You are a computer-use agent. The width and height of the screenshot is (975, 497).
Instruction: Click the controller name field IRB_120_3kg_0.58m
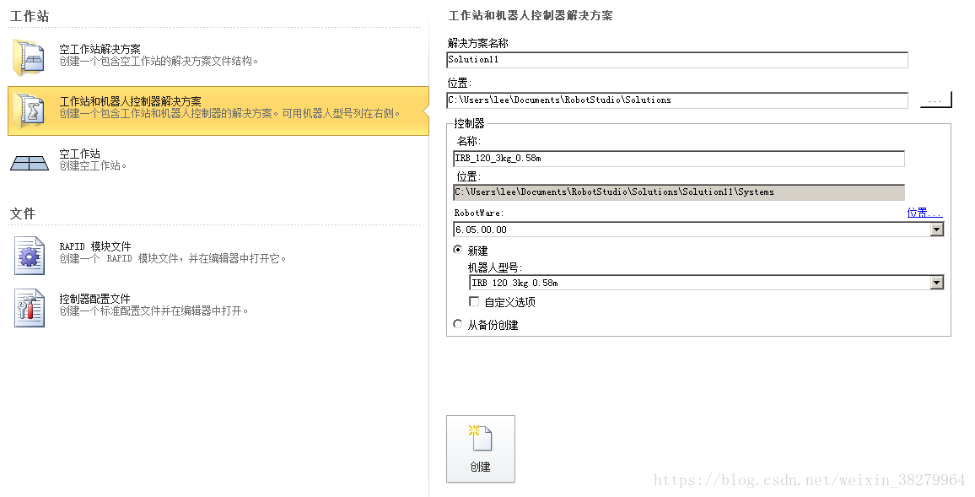point(679,159)
